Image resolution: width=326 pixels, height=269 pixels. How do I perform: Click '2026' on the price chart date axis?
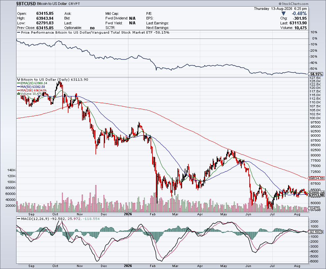point(128,214)
